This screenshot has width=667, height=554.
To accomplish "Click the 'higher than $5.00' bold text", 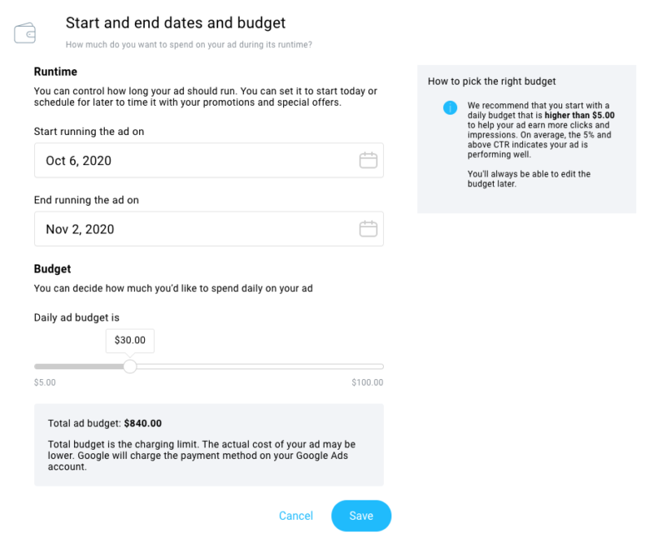I will pyautogui.click(x=579, y=116).
